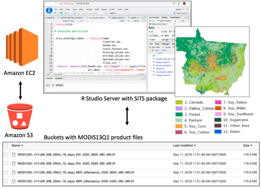Click the load workspace icon in Environment pane
The image size is (261, 189).
click(150, 21)
